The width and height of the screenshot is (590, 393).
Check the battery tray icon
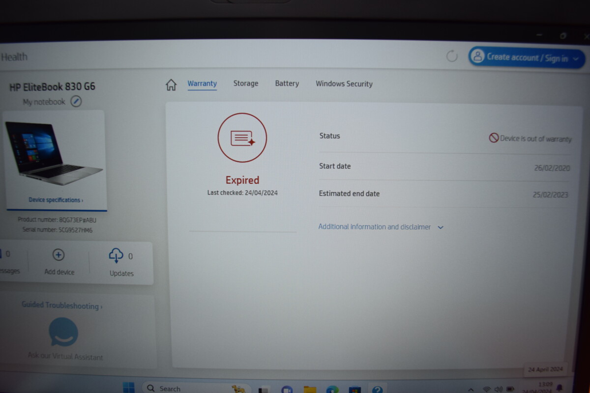click(x=510, y=389)
